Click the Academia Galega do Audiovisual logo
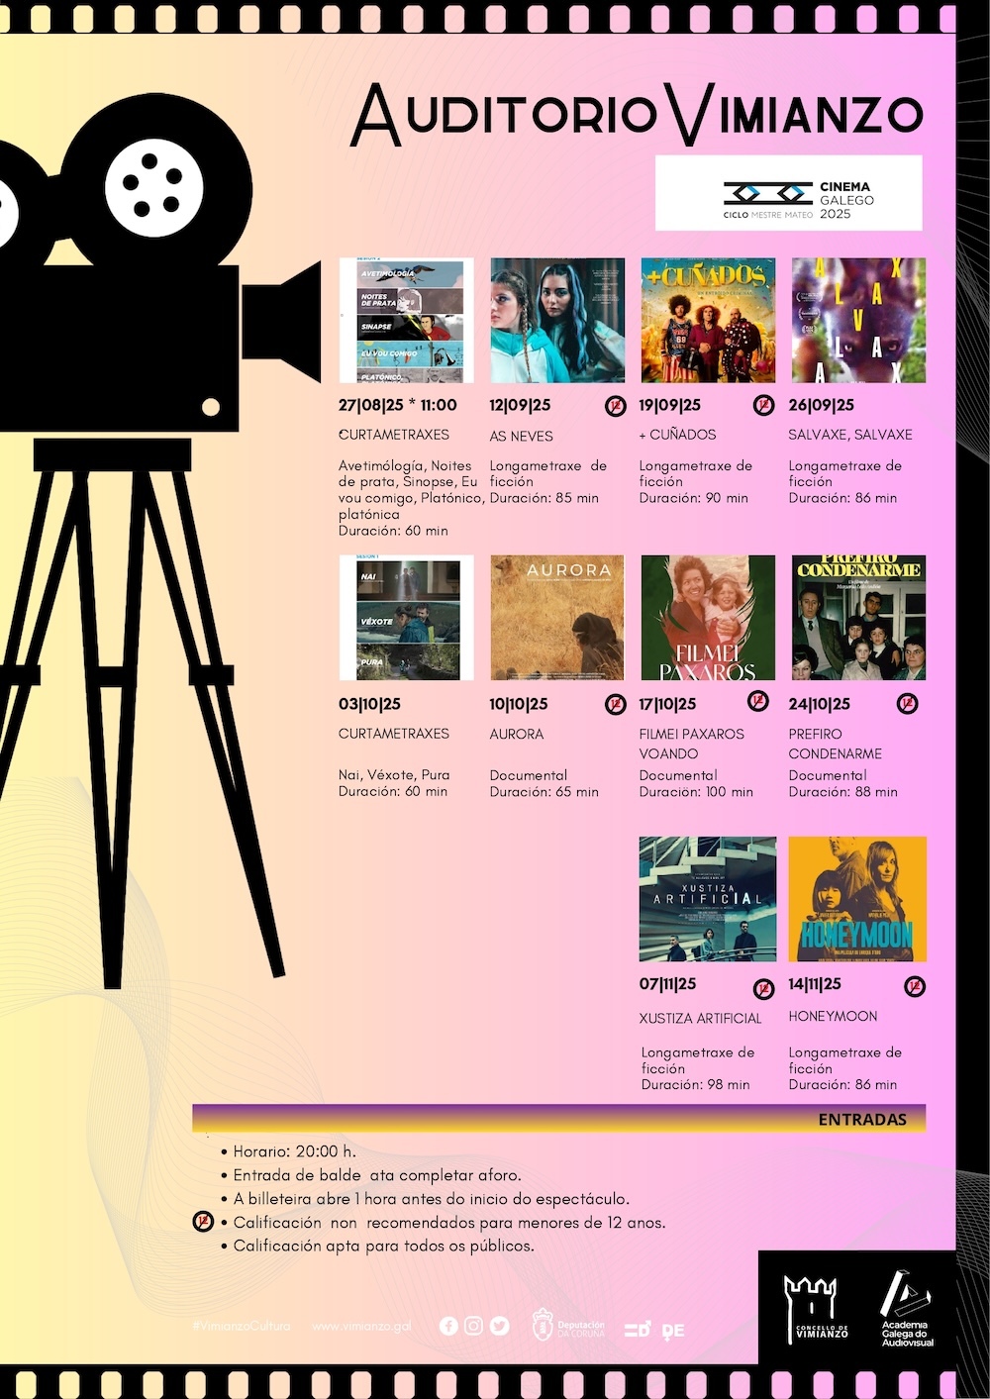990x1399 pixels. [908, 1308]
